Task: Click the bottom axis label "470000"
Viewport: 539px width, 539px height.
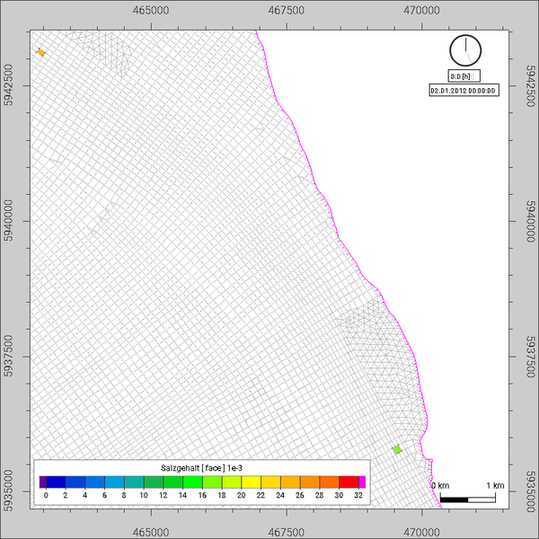Action: coord(422,533)
